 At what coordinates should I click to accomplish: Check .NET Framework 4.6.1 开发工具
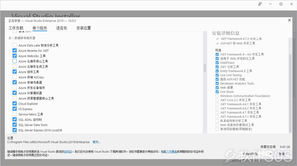pos(217,104)
